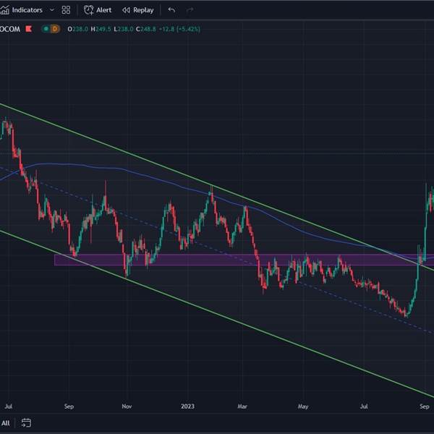Select the All time range
434x434 pixels.
point(6,423)
